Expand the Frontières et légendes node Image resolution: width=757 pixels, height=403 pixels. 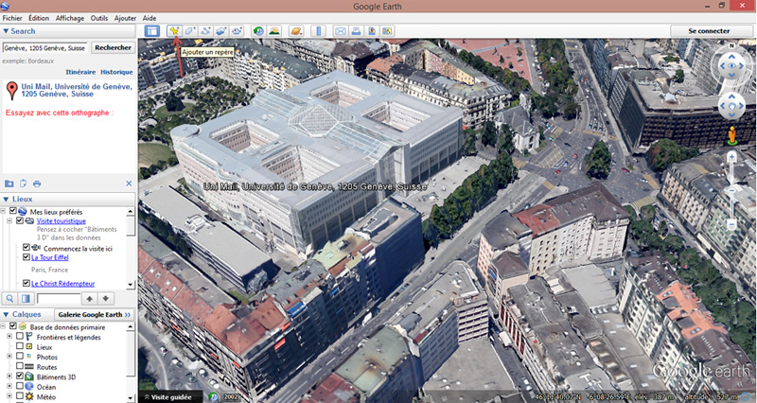tap(9, 337)
